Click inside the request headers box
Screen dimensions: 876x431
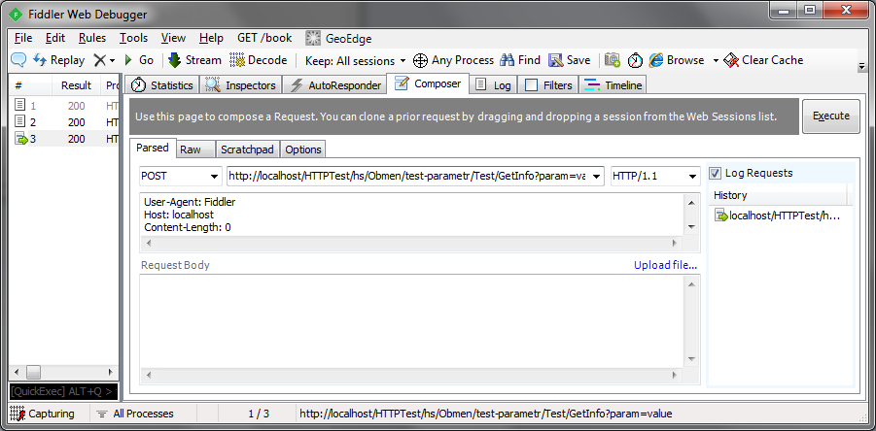pos(412,215)
